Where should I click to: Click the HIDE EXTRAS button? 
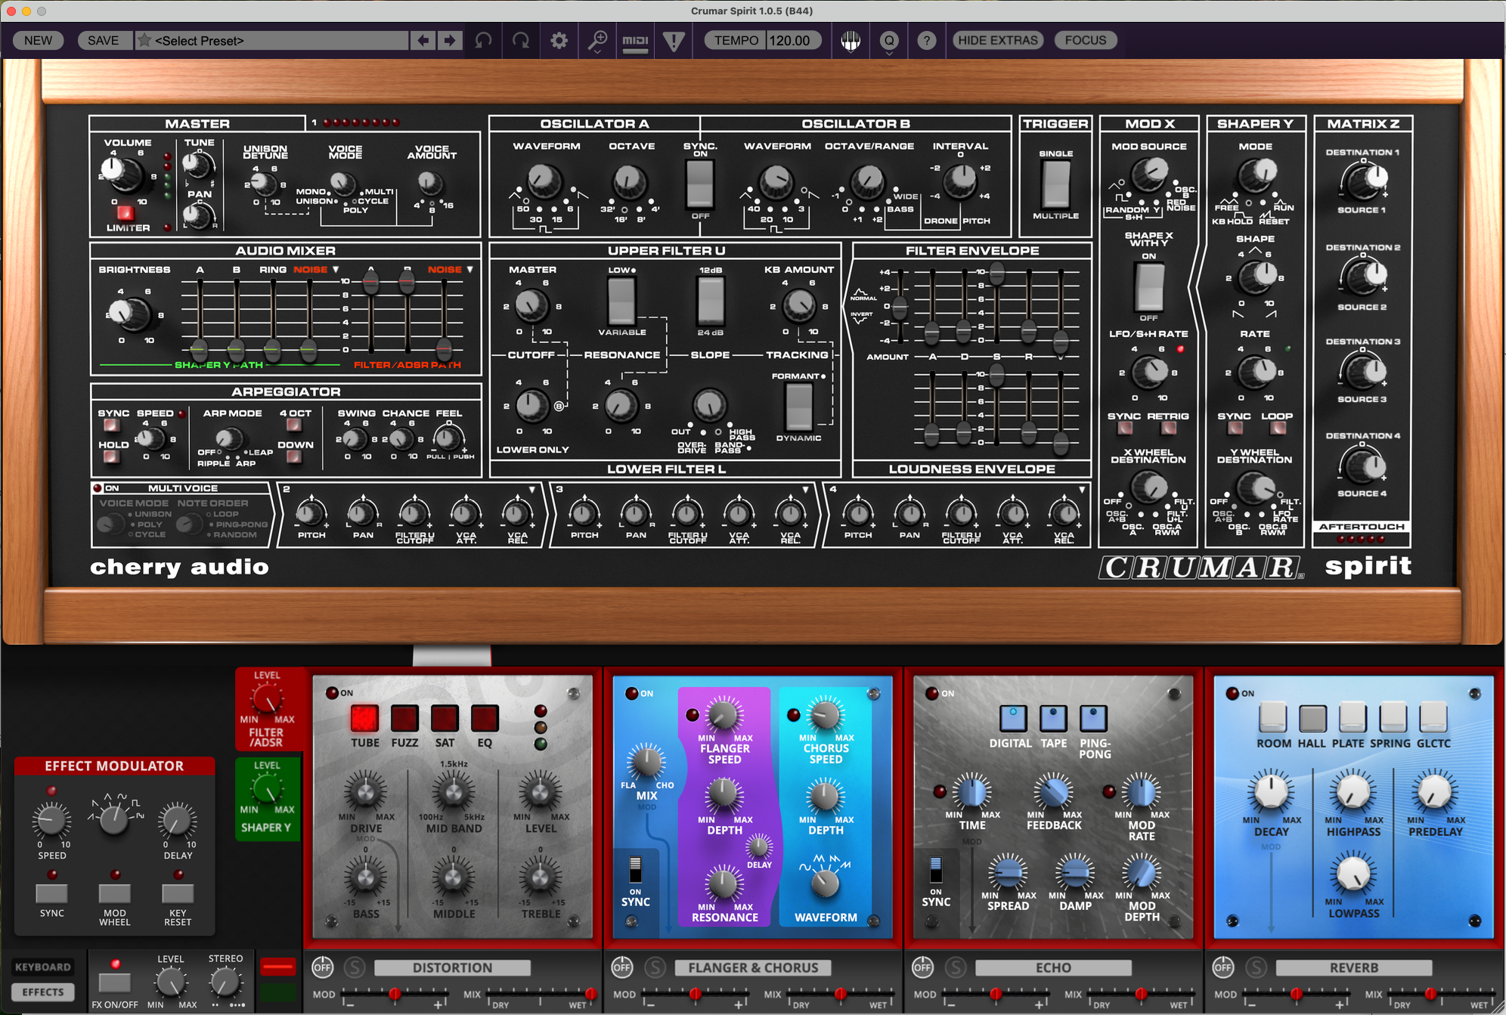point(997,41)
